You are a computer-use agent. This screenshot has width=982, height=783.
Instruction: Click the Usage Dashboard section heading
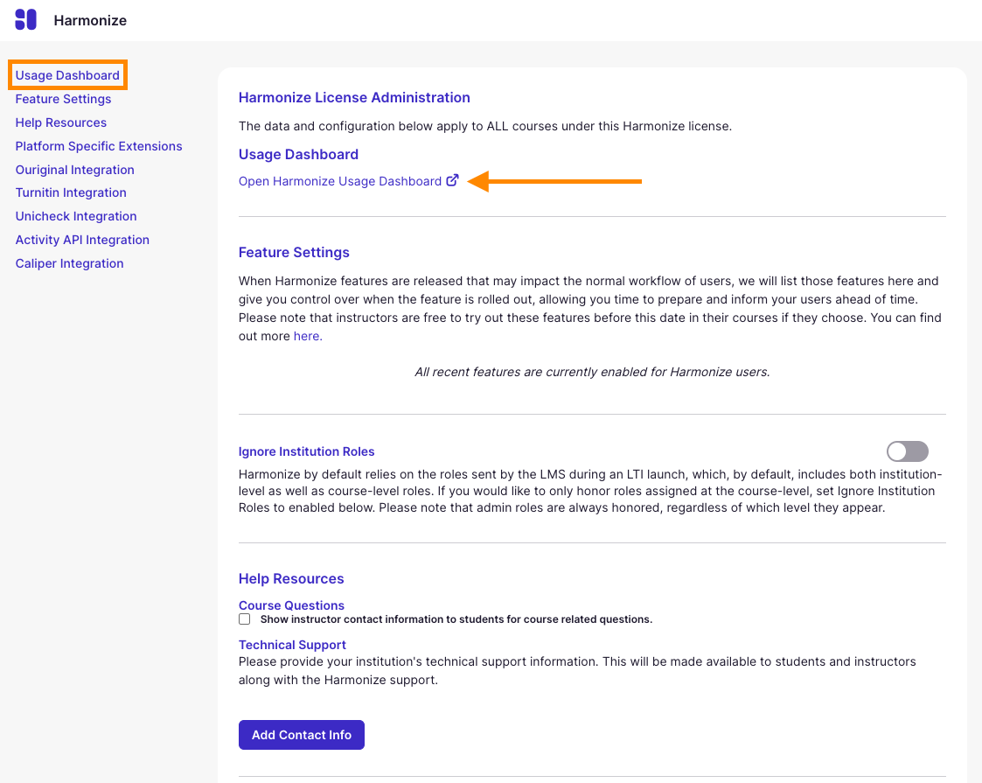(298, 155)
